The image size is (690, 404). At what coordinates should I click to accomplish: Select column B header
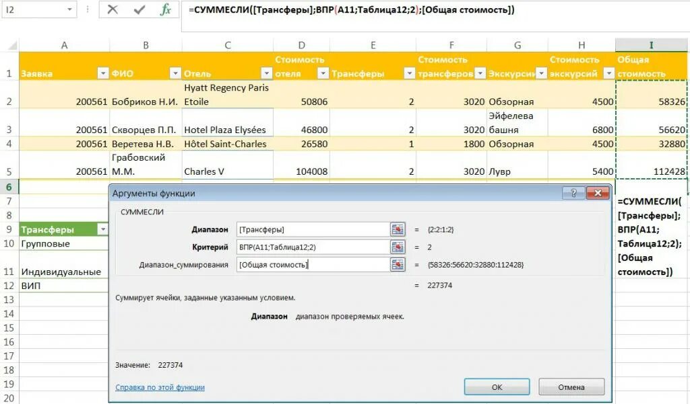(x=146, y=45)
